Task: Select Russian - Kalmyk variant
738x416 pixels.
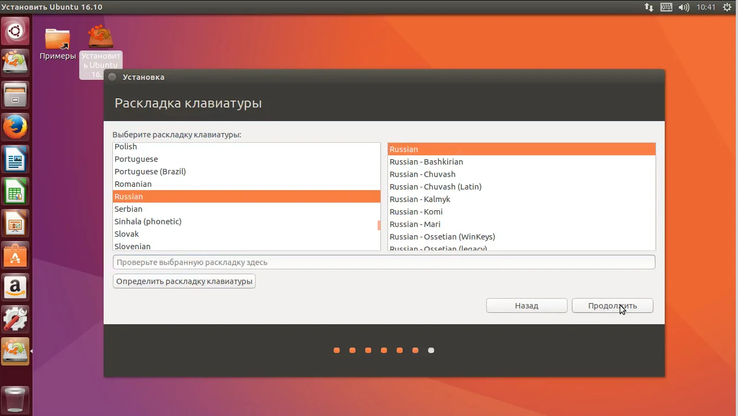Action: coord(521,199)
